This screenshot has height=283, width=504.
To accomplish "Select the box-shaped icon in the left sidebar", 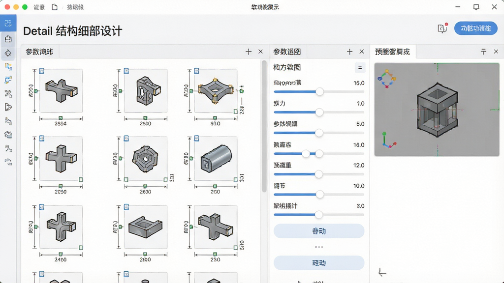I will point(8,39).
